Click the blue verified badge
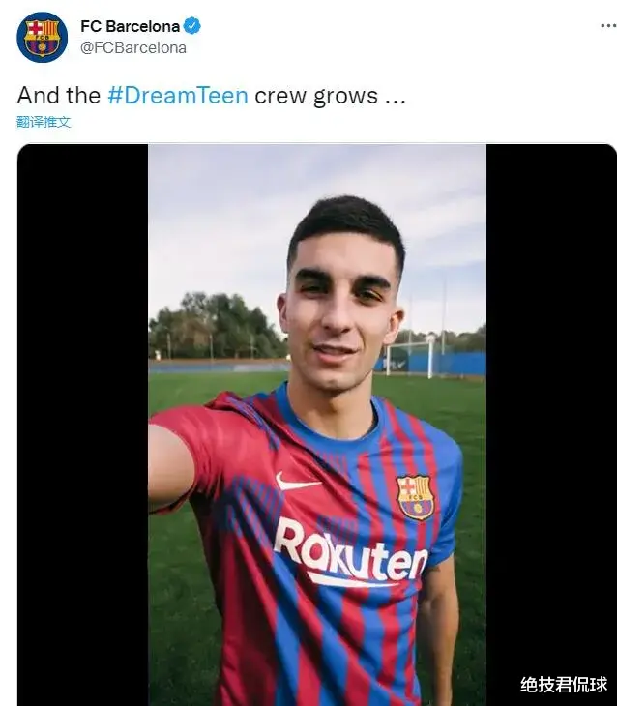617x706 pixels. 193,26
